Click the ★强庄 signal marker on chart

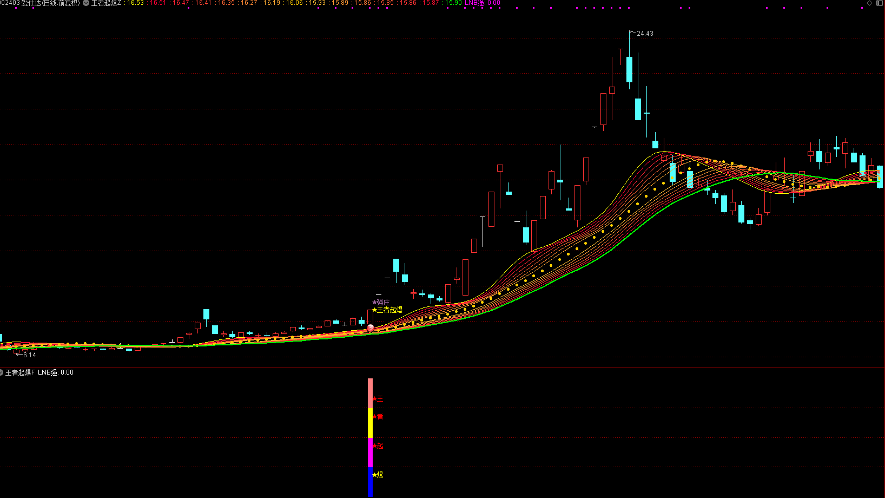381,302
